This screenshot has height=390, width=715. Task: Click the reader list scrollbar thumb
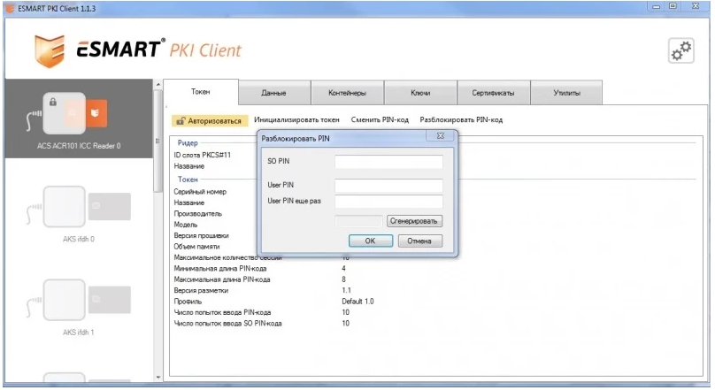(158, 141)
